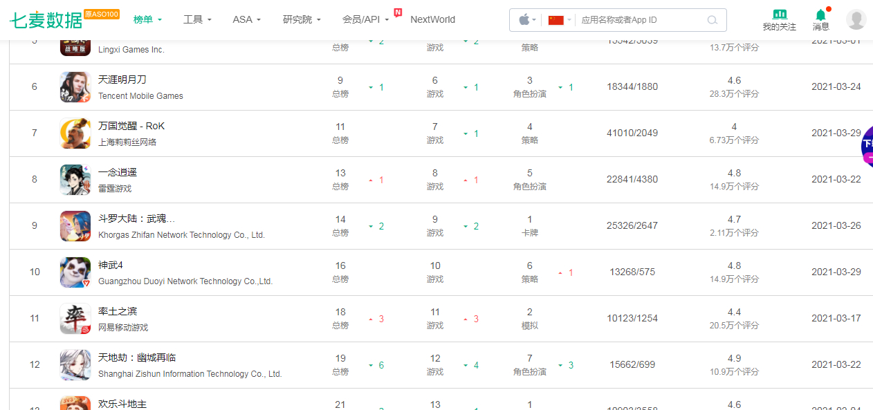The image size is (873, 410).
Task: Focus the app name or App ID search field
Action: pyautogui.click(x=640, y=20)
